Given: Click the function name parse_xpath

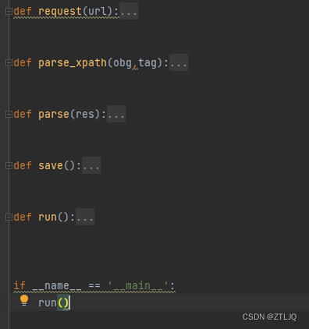Looking at the screenshot, I should tap(73, 63).
